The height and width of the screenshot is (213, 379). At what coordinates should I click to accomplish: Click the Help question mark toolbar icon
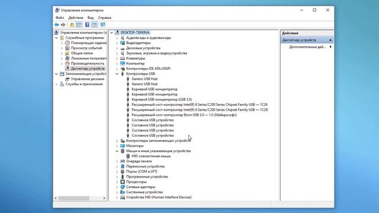[87, 25]
